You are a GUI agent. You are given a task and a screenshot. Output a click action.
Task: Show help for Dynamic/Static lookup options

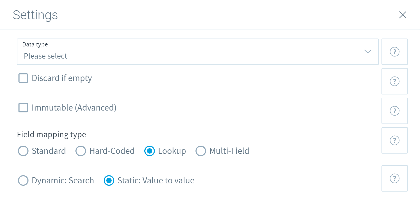(x=394, y=178)
